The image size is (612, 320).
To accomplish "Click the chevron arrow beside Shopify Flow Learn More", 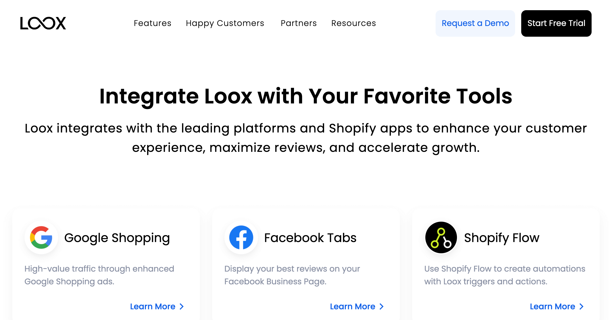I will click(x=581, y=306).
